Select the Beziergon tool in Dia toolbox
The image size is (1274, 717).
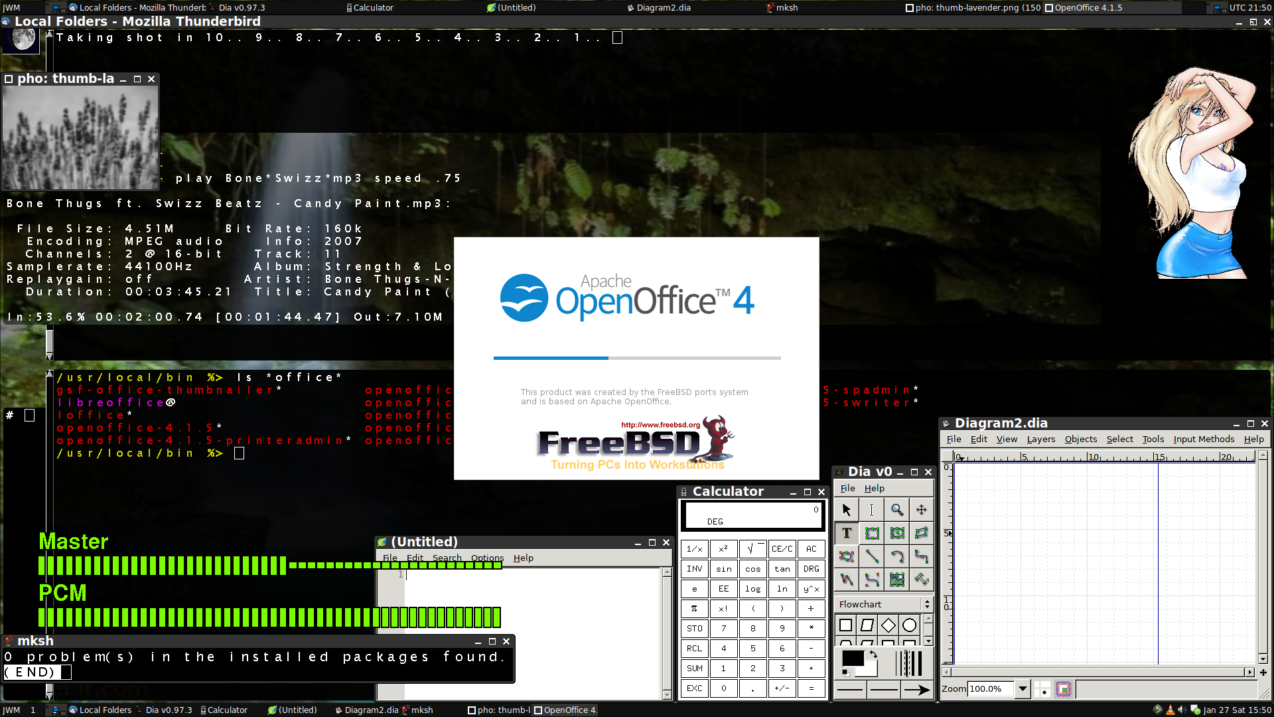(846, 556)
